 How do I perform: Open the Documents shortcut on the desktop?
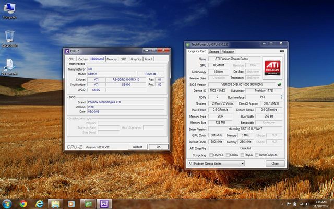[9, 67]
